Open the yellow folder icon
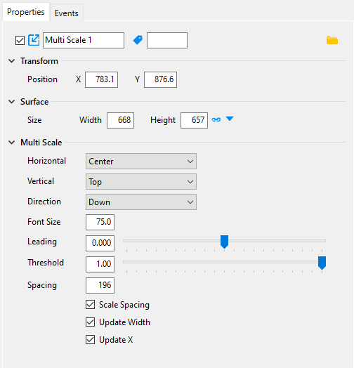 [x=332, y=40]
